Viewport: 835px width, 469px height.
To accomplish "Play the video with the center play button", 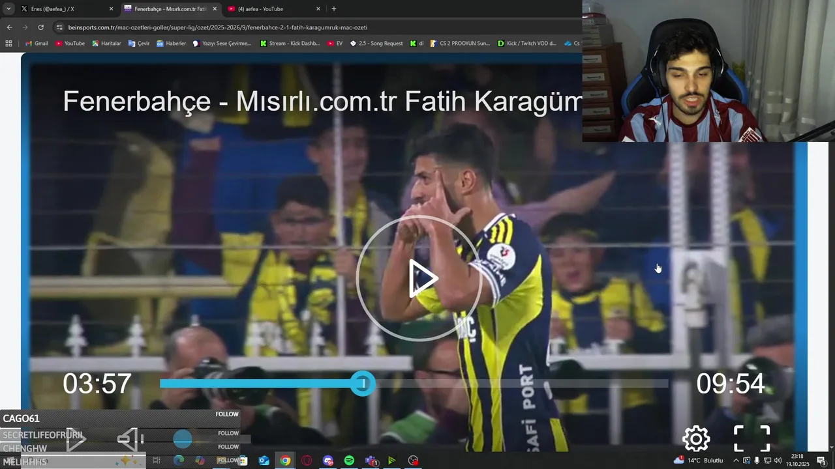I will pos(419,279).
